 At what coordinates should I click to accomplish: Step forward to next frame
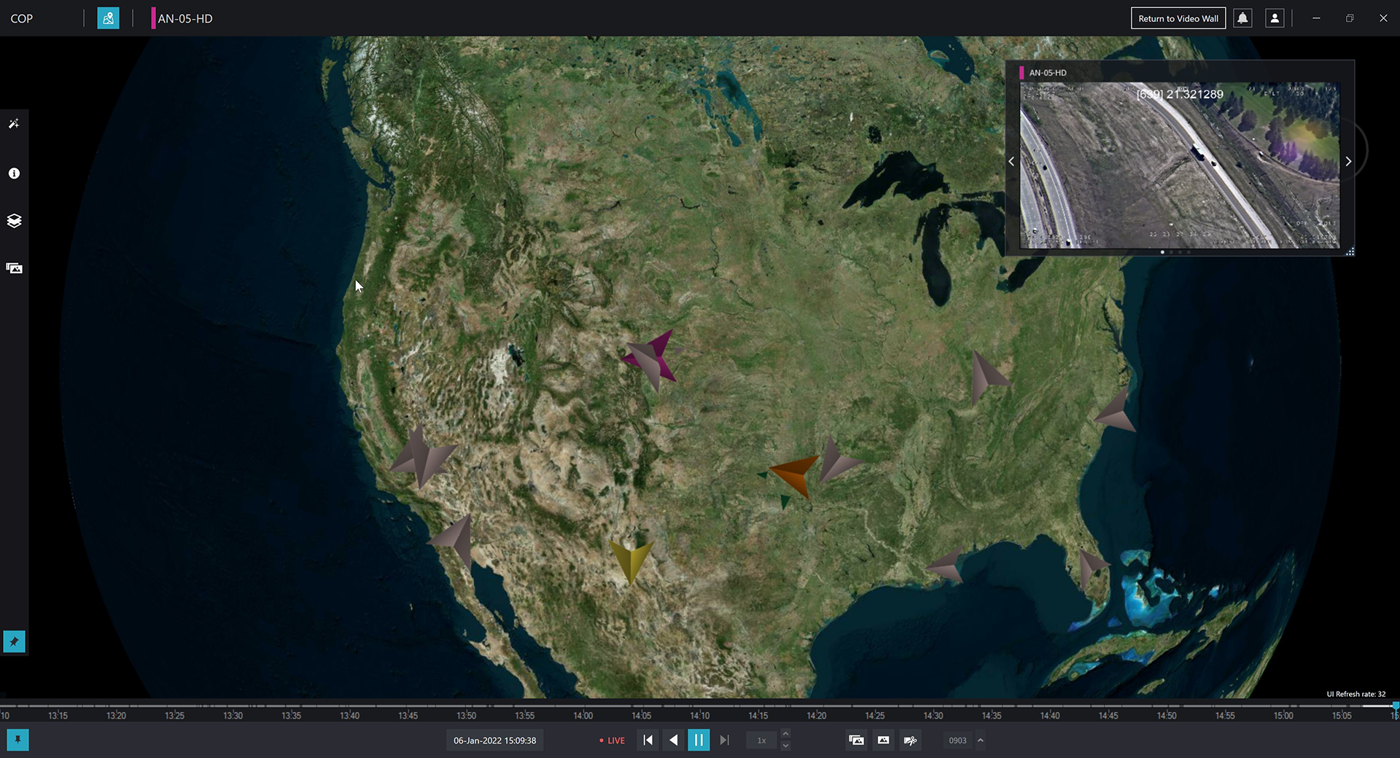[x=724, y=740]
